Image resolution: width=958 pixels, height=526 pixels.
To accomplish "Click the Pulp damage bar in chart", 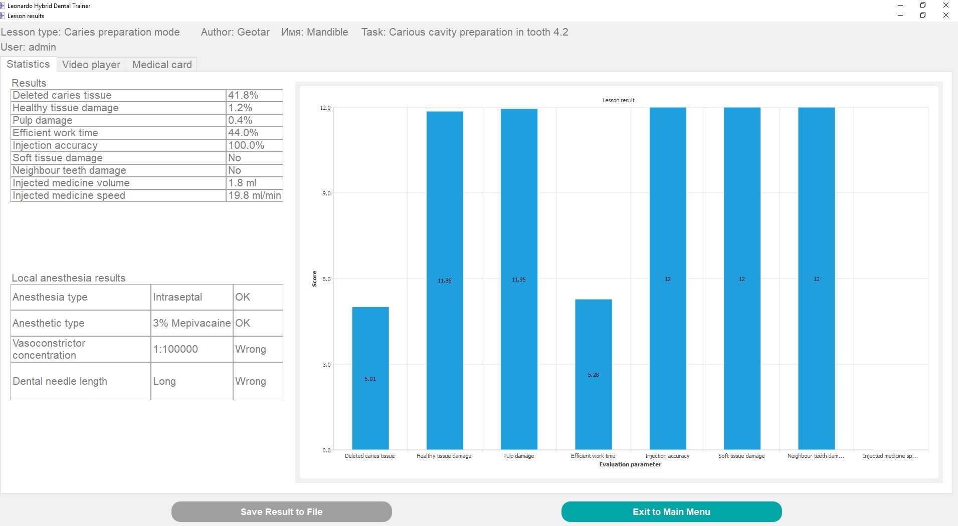I will pos(519,279).
